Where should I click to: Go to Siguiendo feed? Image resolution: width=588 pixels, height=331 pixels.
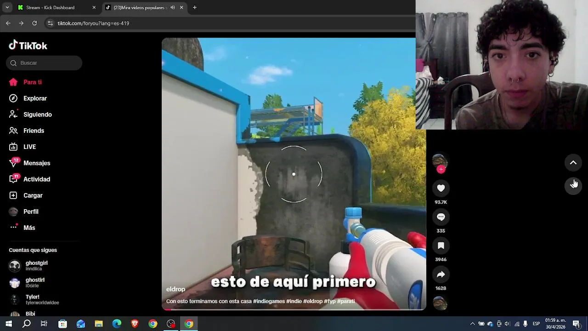click(x=30, y=114)
